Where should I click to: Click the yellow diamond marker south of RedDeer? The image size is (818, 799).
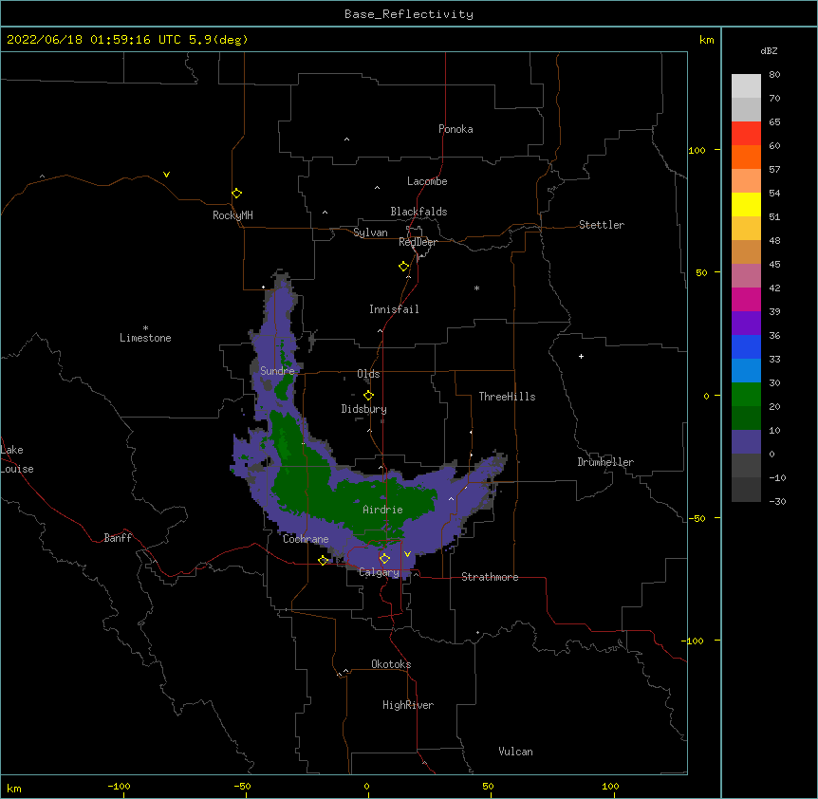403,267
